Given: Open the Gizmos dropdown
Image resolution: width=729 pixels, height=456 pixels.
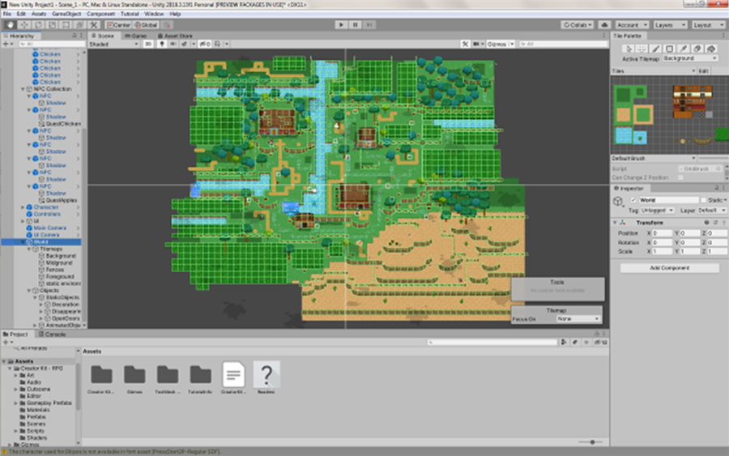Looking at the screenshot, I should [501, 45].
